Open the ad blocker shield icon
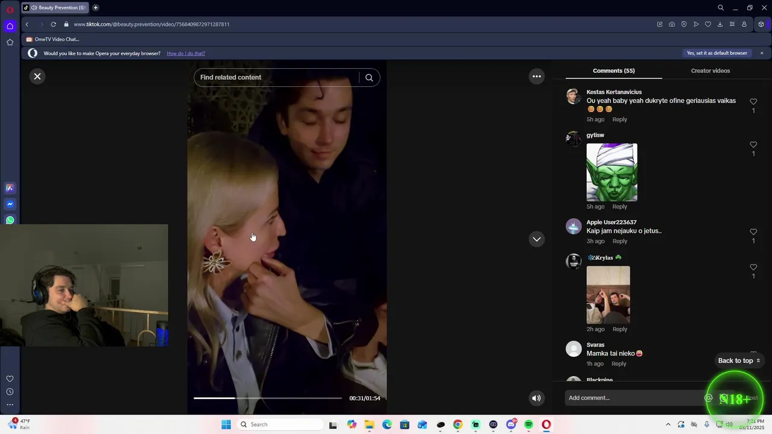Viewport: 772px width, 434px height. tap(684, 24)
